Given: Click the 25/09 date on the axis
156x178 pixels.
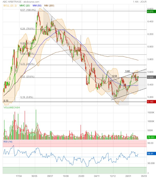Looking at the screenshot, I should point(81,176).
